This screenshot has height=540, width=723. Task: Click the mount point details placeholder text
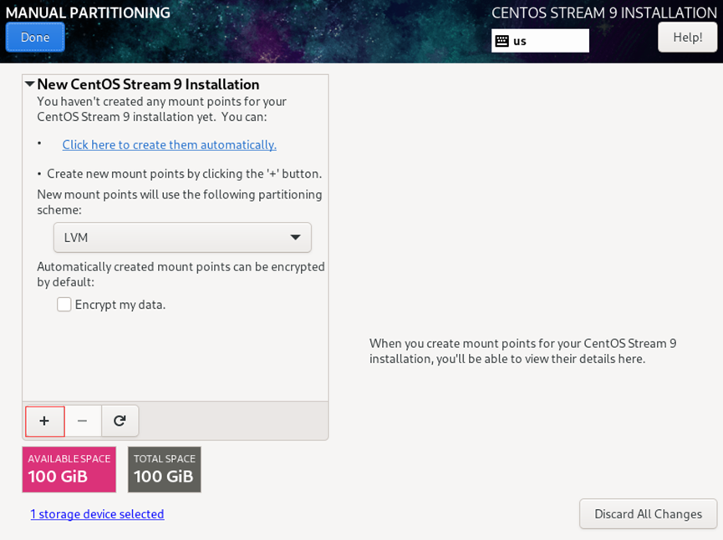tap(523, 351)
